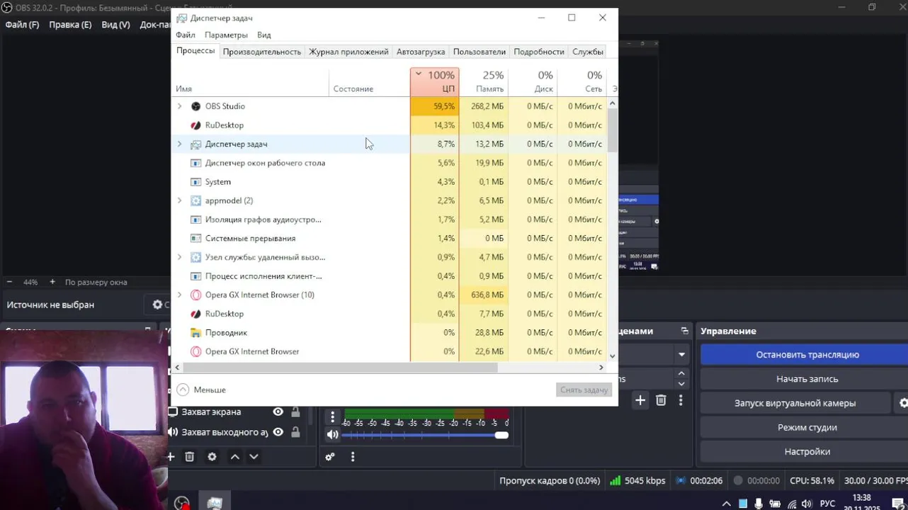Increase transition duration stepper up arrow
This screenshot has width=908, height=510.
point(681,373)
